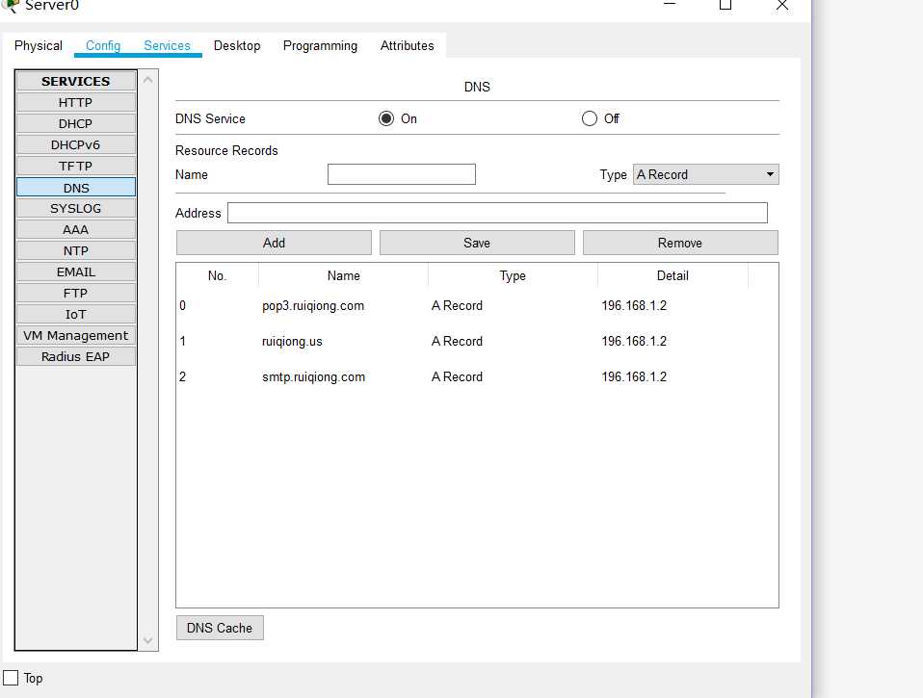Viewport: 923px width, 698px height.
Task: Save the DNS resource record
Action: pyautogui.click(x=477, y=243)
